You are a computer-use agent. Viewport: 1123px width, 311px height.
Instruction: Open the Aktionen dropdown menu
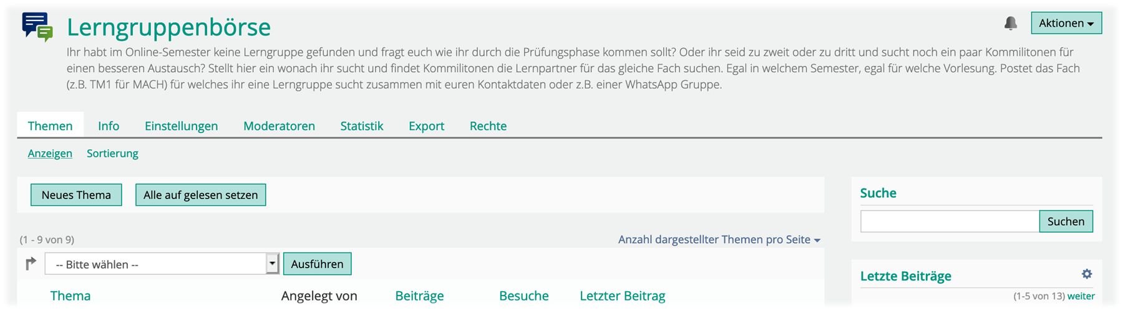pyautogui.click(x=1066, y=23)
